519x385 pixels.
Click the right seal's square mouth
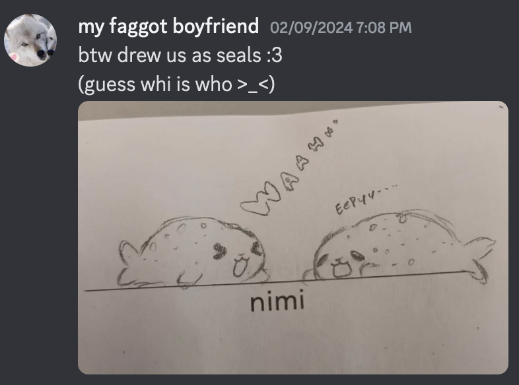341,270
